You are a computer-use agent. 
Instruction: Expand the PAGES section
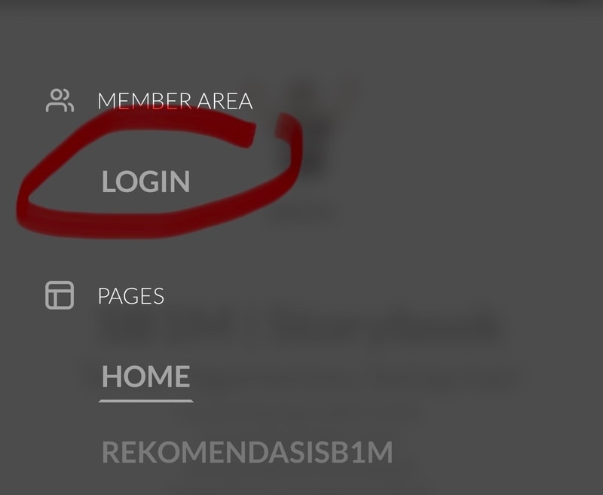131,296
